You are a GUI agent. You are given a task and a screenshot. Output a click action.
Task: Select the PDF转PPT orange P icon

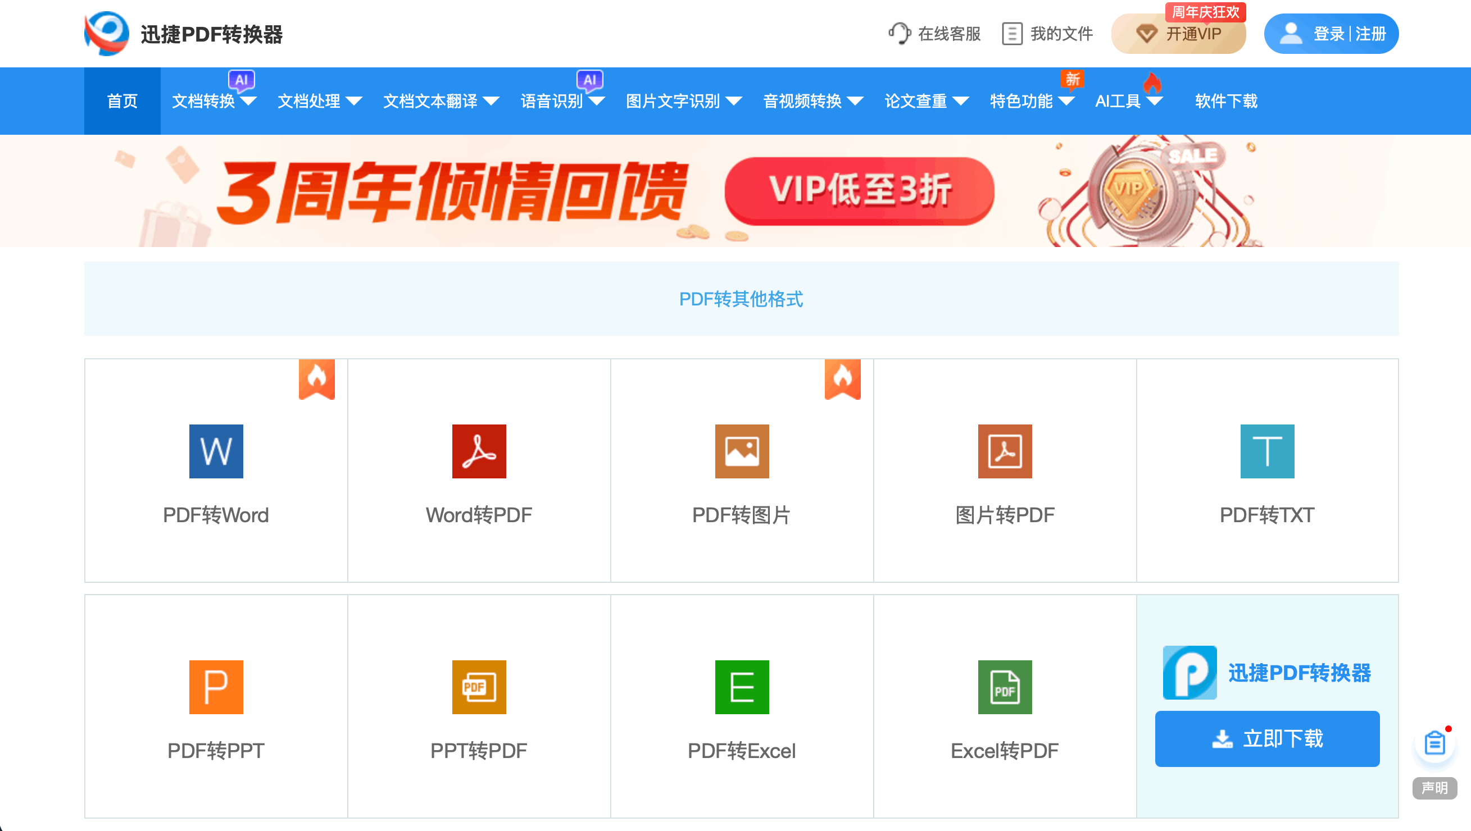click(x=215, y=687)
